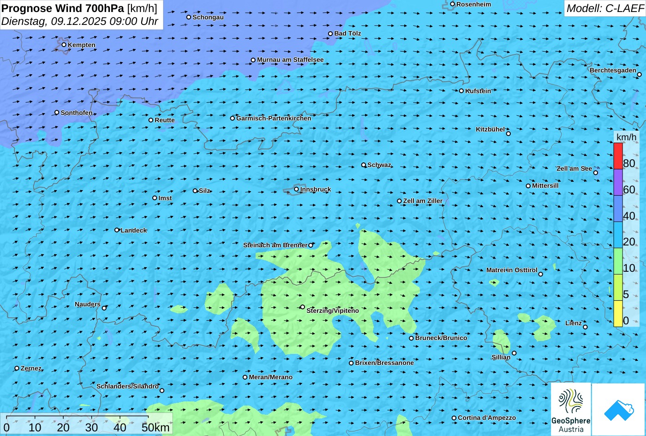Click the '50km' scale bar label

point(156,427)
